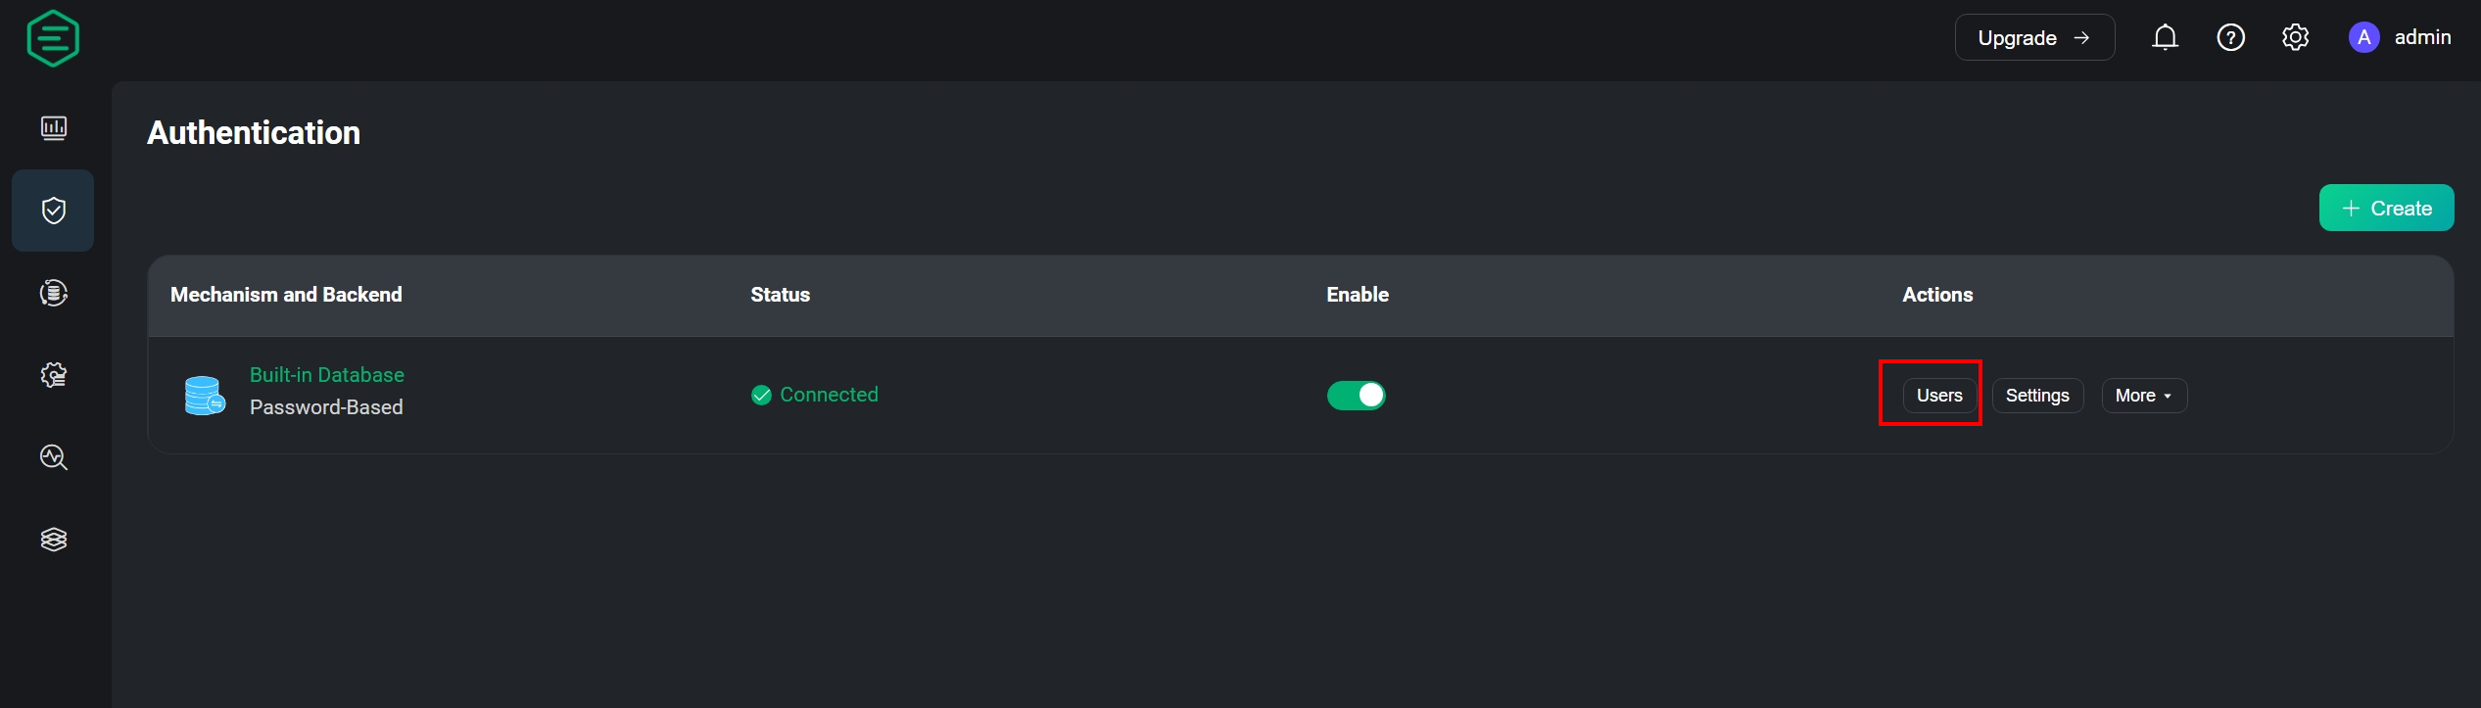Screen dimensions: 2481x708
Task: Click the help question mark icon
Action: 2230,38
